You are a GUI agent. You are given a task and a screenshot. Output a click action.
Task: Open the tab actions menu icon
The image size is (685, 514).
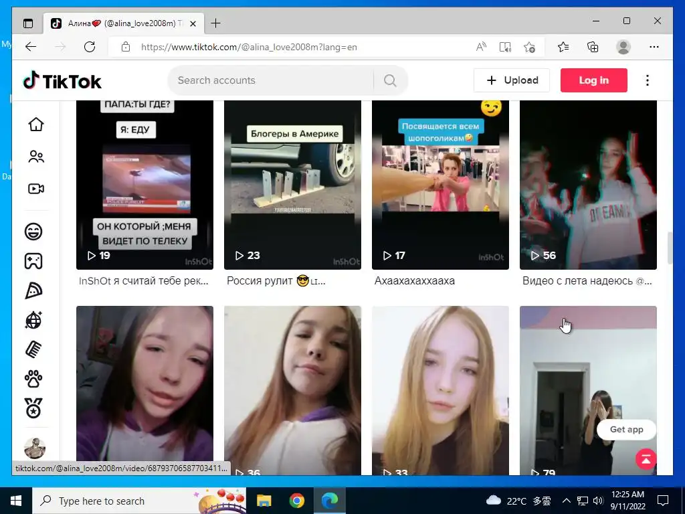pos(28,23)
